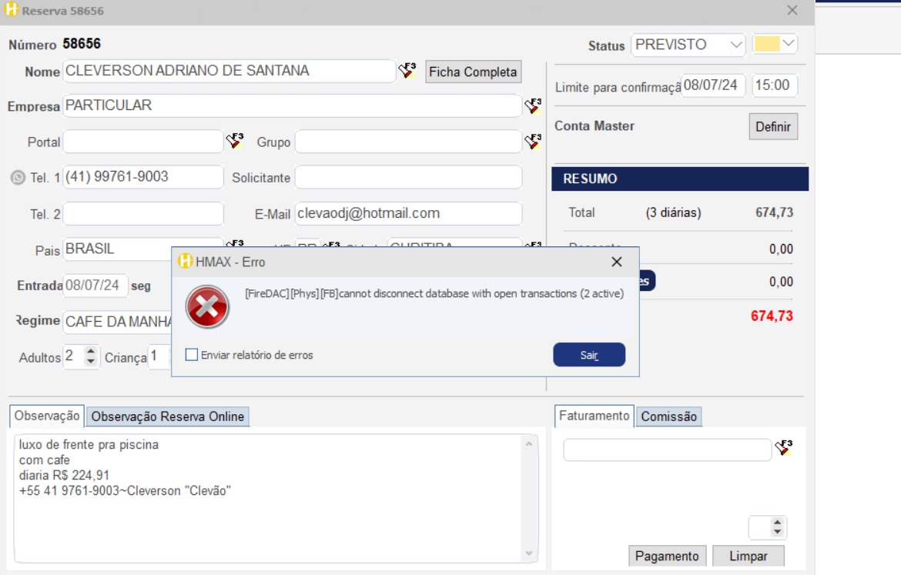Expand the yellow color dropdown
901x575 pixels.
788,45
